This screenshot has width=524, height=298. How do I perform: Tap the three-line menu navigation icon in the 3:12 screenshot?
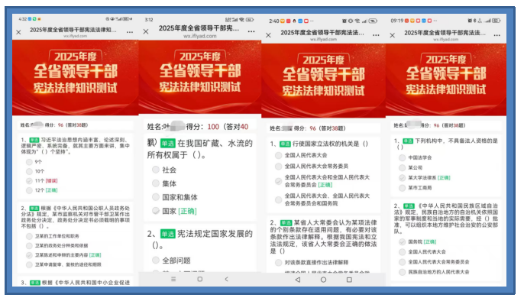pyautogui.click(x=173, y=279)
